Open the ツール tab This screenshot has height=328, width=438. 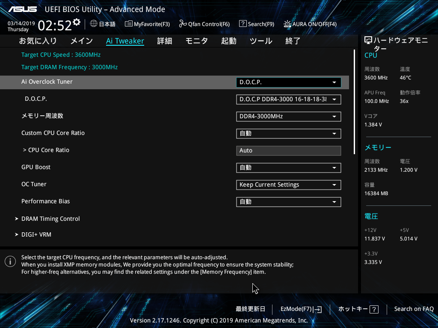(261, 41)
